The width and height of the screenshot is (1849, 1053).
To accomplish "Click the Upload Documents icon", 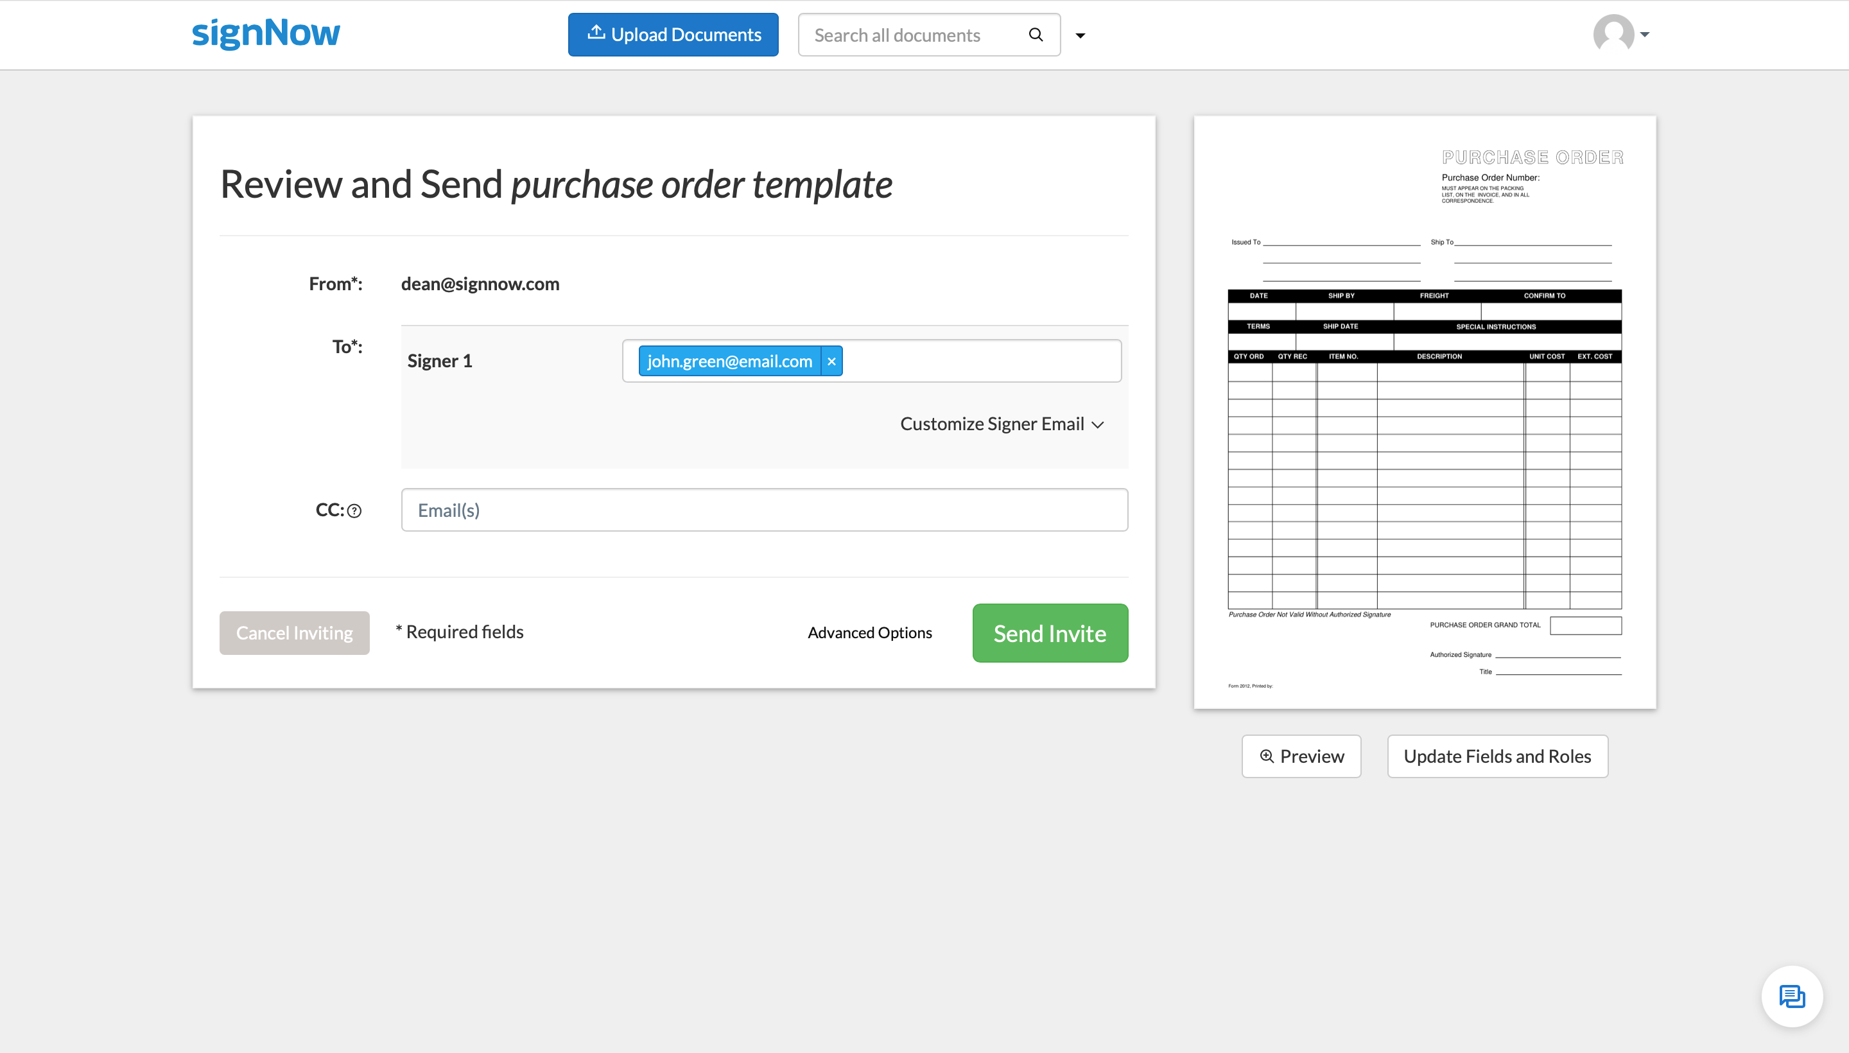I will (x=596, y=34).
